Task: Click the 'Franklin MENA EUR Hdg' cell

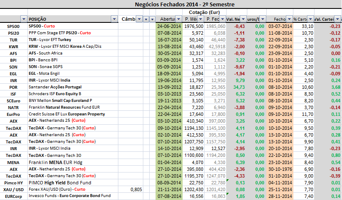Action: (x=73, y=162)
